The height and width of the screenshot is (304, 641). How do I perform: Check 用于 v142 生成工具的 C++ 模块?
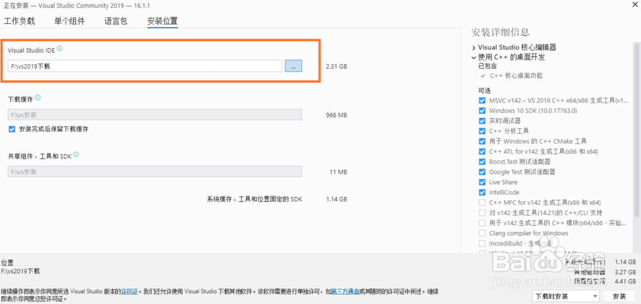click(481, 223)
